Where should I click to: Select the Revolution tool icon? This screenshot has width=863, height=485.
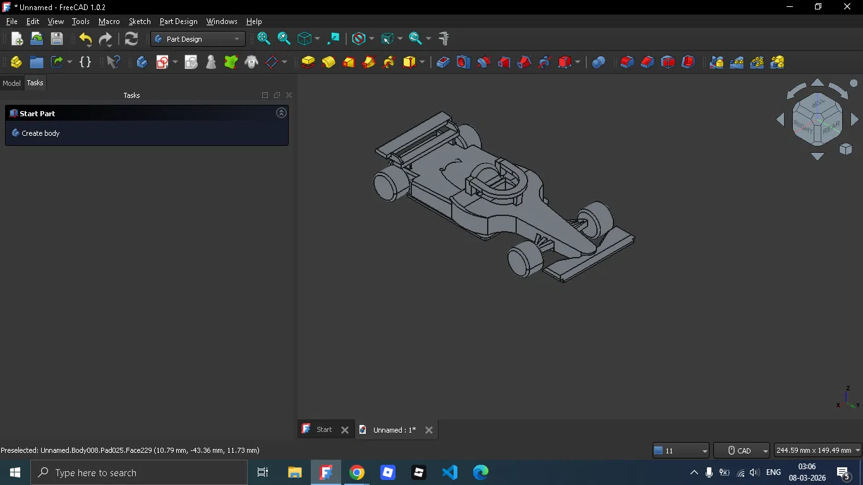tap(329, 62)
